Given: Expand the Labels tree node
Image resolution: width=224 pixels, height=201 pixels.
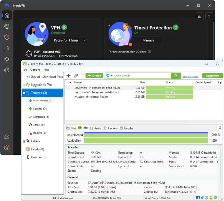Looking at the screenshot, I should click(x=24, y=141).
